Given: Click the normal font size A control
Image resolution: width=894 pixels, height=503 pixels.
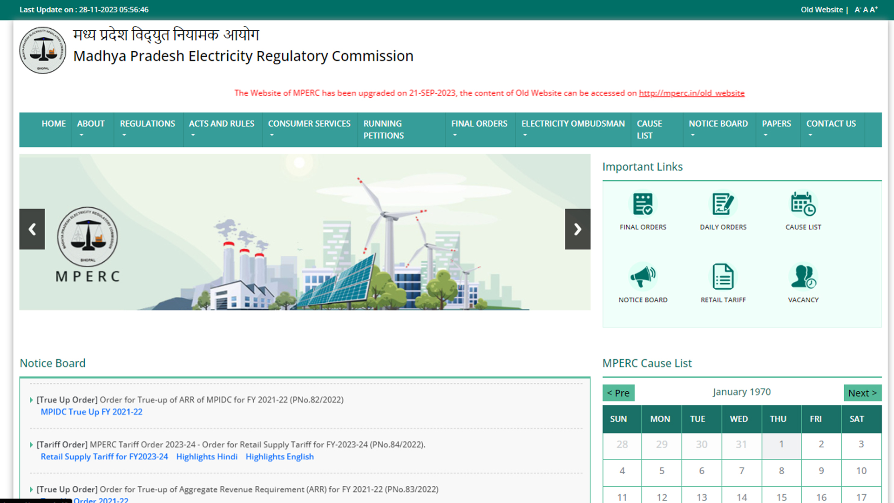Looking at the screenshot, I should coord(865,10).
